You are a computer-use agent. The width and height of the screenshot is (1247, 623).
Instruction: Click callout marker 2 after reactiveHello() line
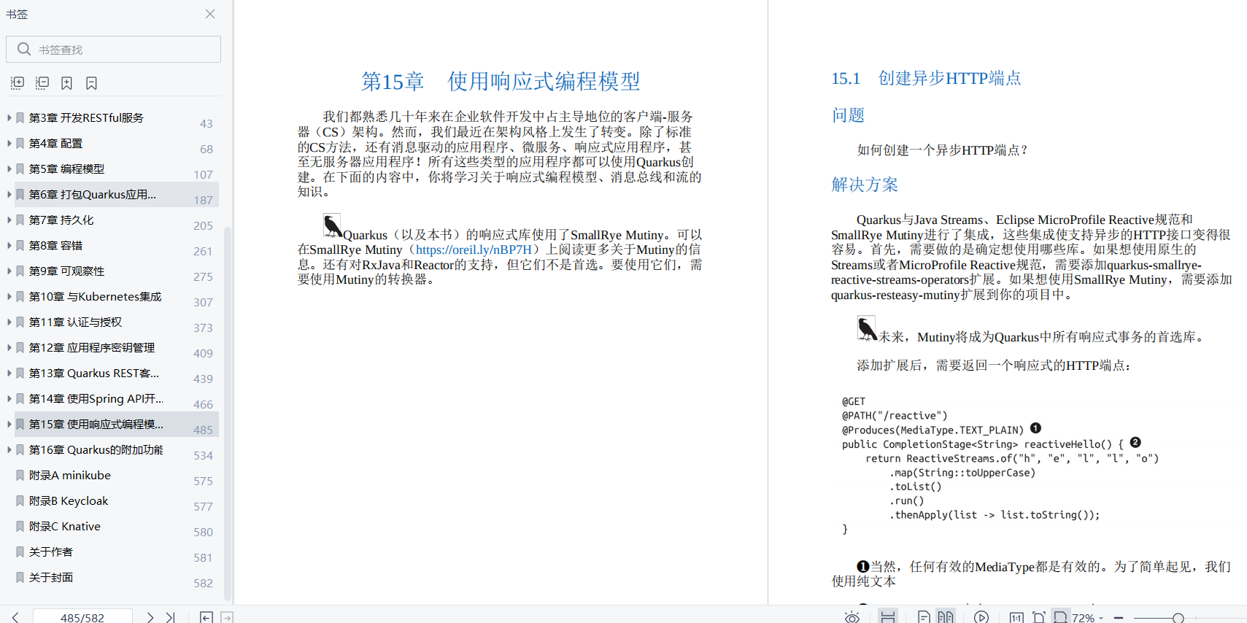pyautogui.click(x=1135, y=442)
